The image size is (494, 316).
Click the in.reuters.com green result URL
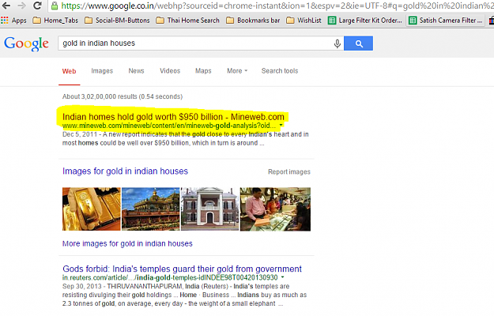coord(170,277)
